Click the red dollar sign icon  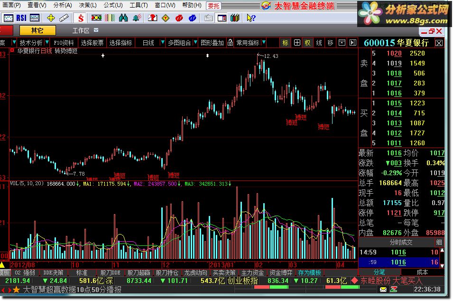click(81, 18)
